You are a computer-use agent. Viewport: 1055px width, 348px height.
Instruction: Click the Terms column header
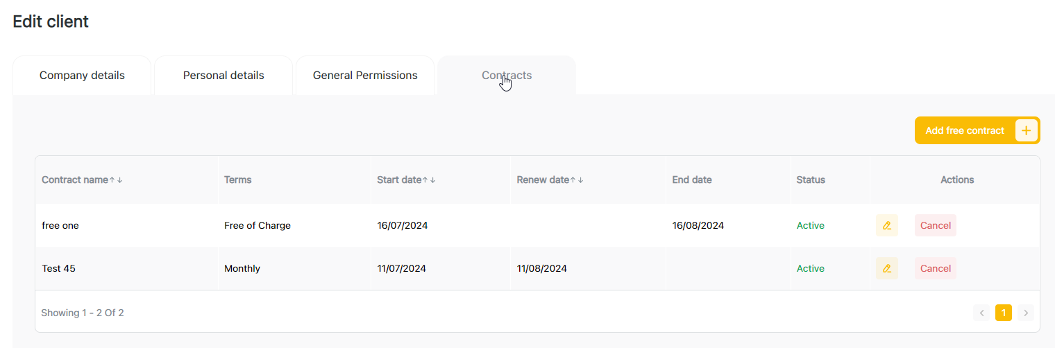[x=238, y=180]
